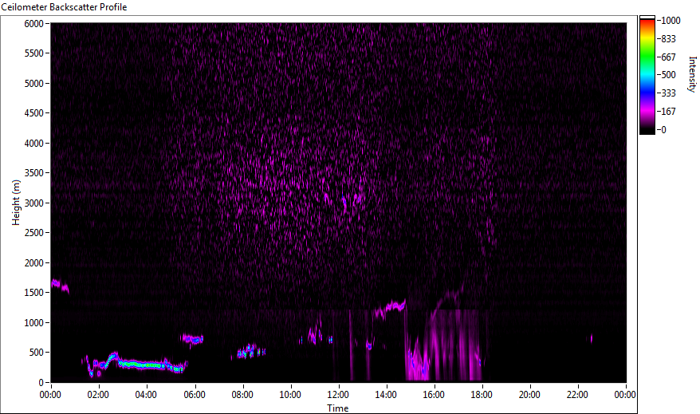Select the 833 intensity scale value

(668, 39)
